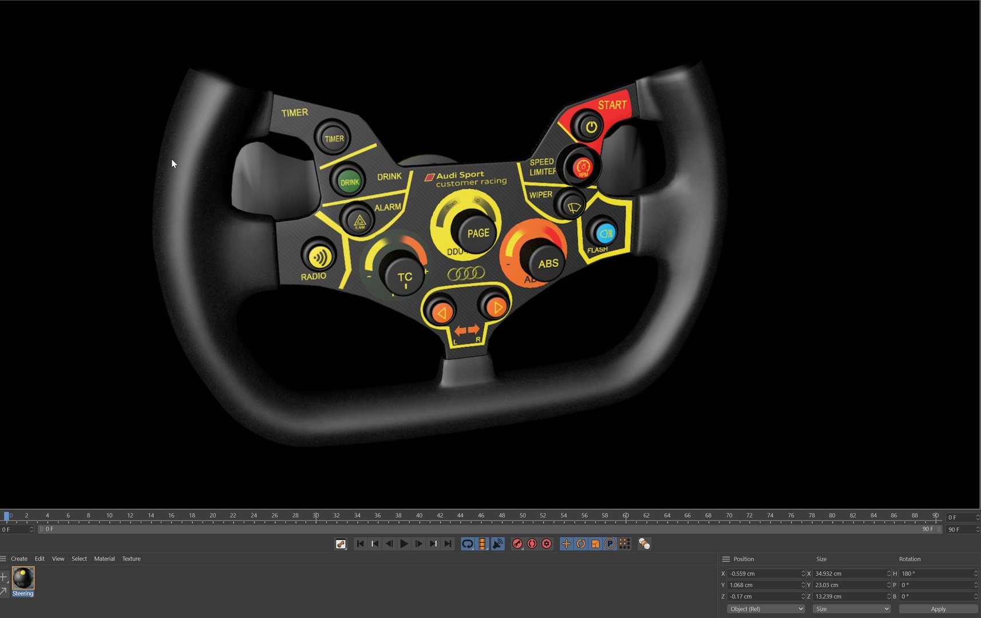This screenshot has height=618, width=981.
Task: Click the motion system spheres icon
Action: [x=644, y=544]
